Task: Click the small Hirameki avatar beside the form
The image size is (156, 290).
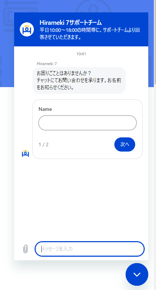Action: (x=25, y=154)
